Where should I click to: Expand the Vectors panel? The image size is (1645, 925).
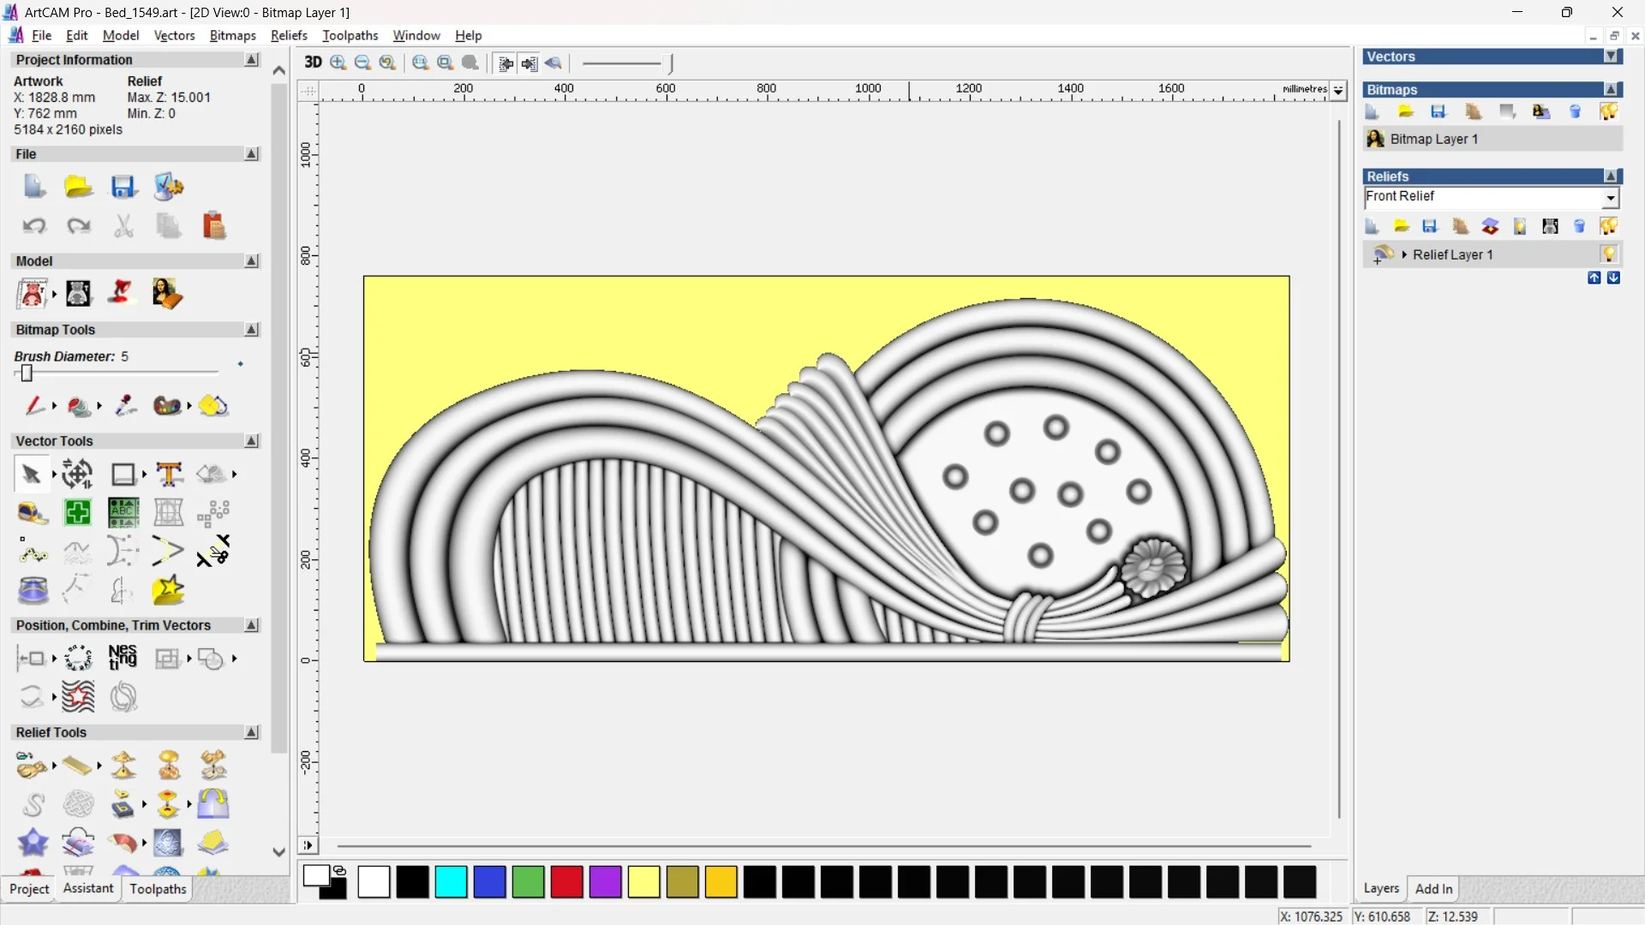click(x=1611, y=57)
